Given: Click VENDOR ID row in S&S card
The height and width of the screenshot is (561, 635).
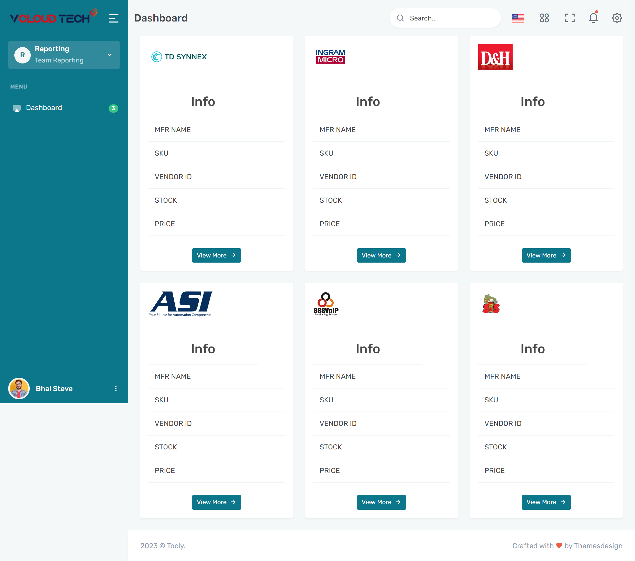Looking at the screenshot, I should (x=546, y=424).
